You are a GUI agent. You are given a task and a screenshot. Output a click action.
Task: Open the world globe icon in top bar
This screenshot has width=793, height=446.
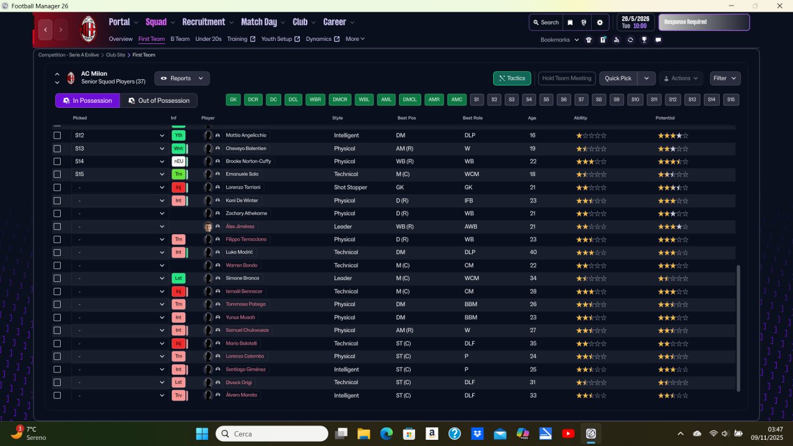click(x=584, y=22)
